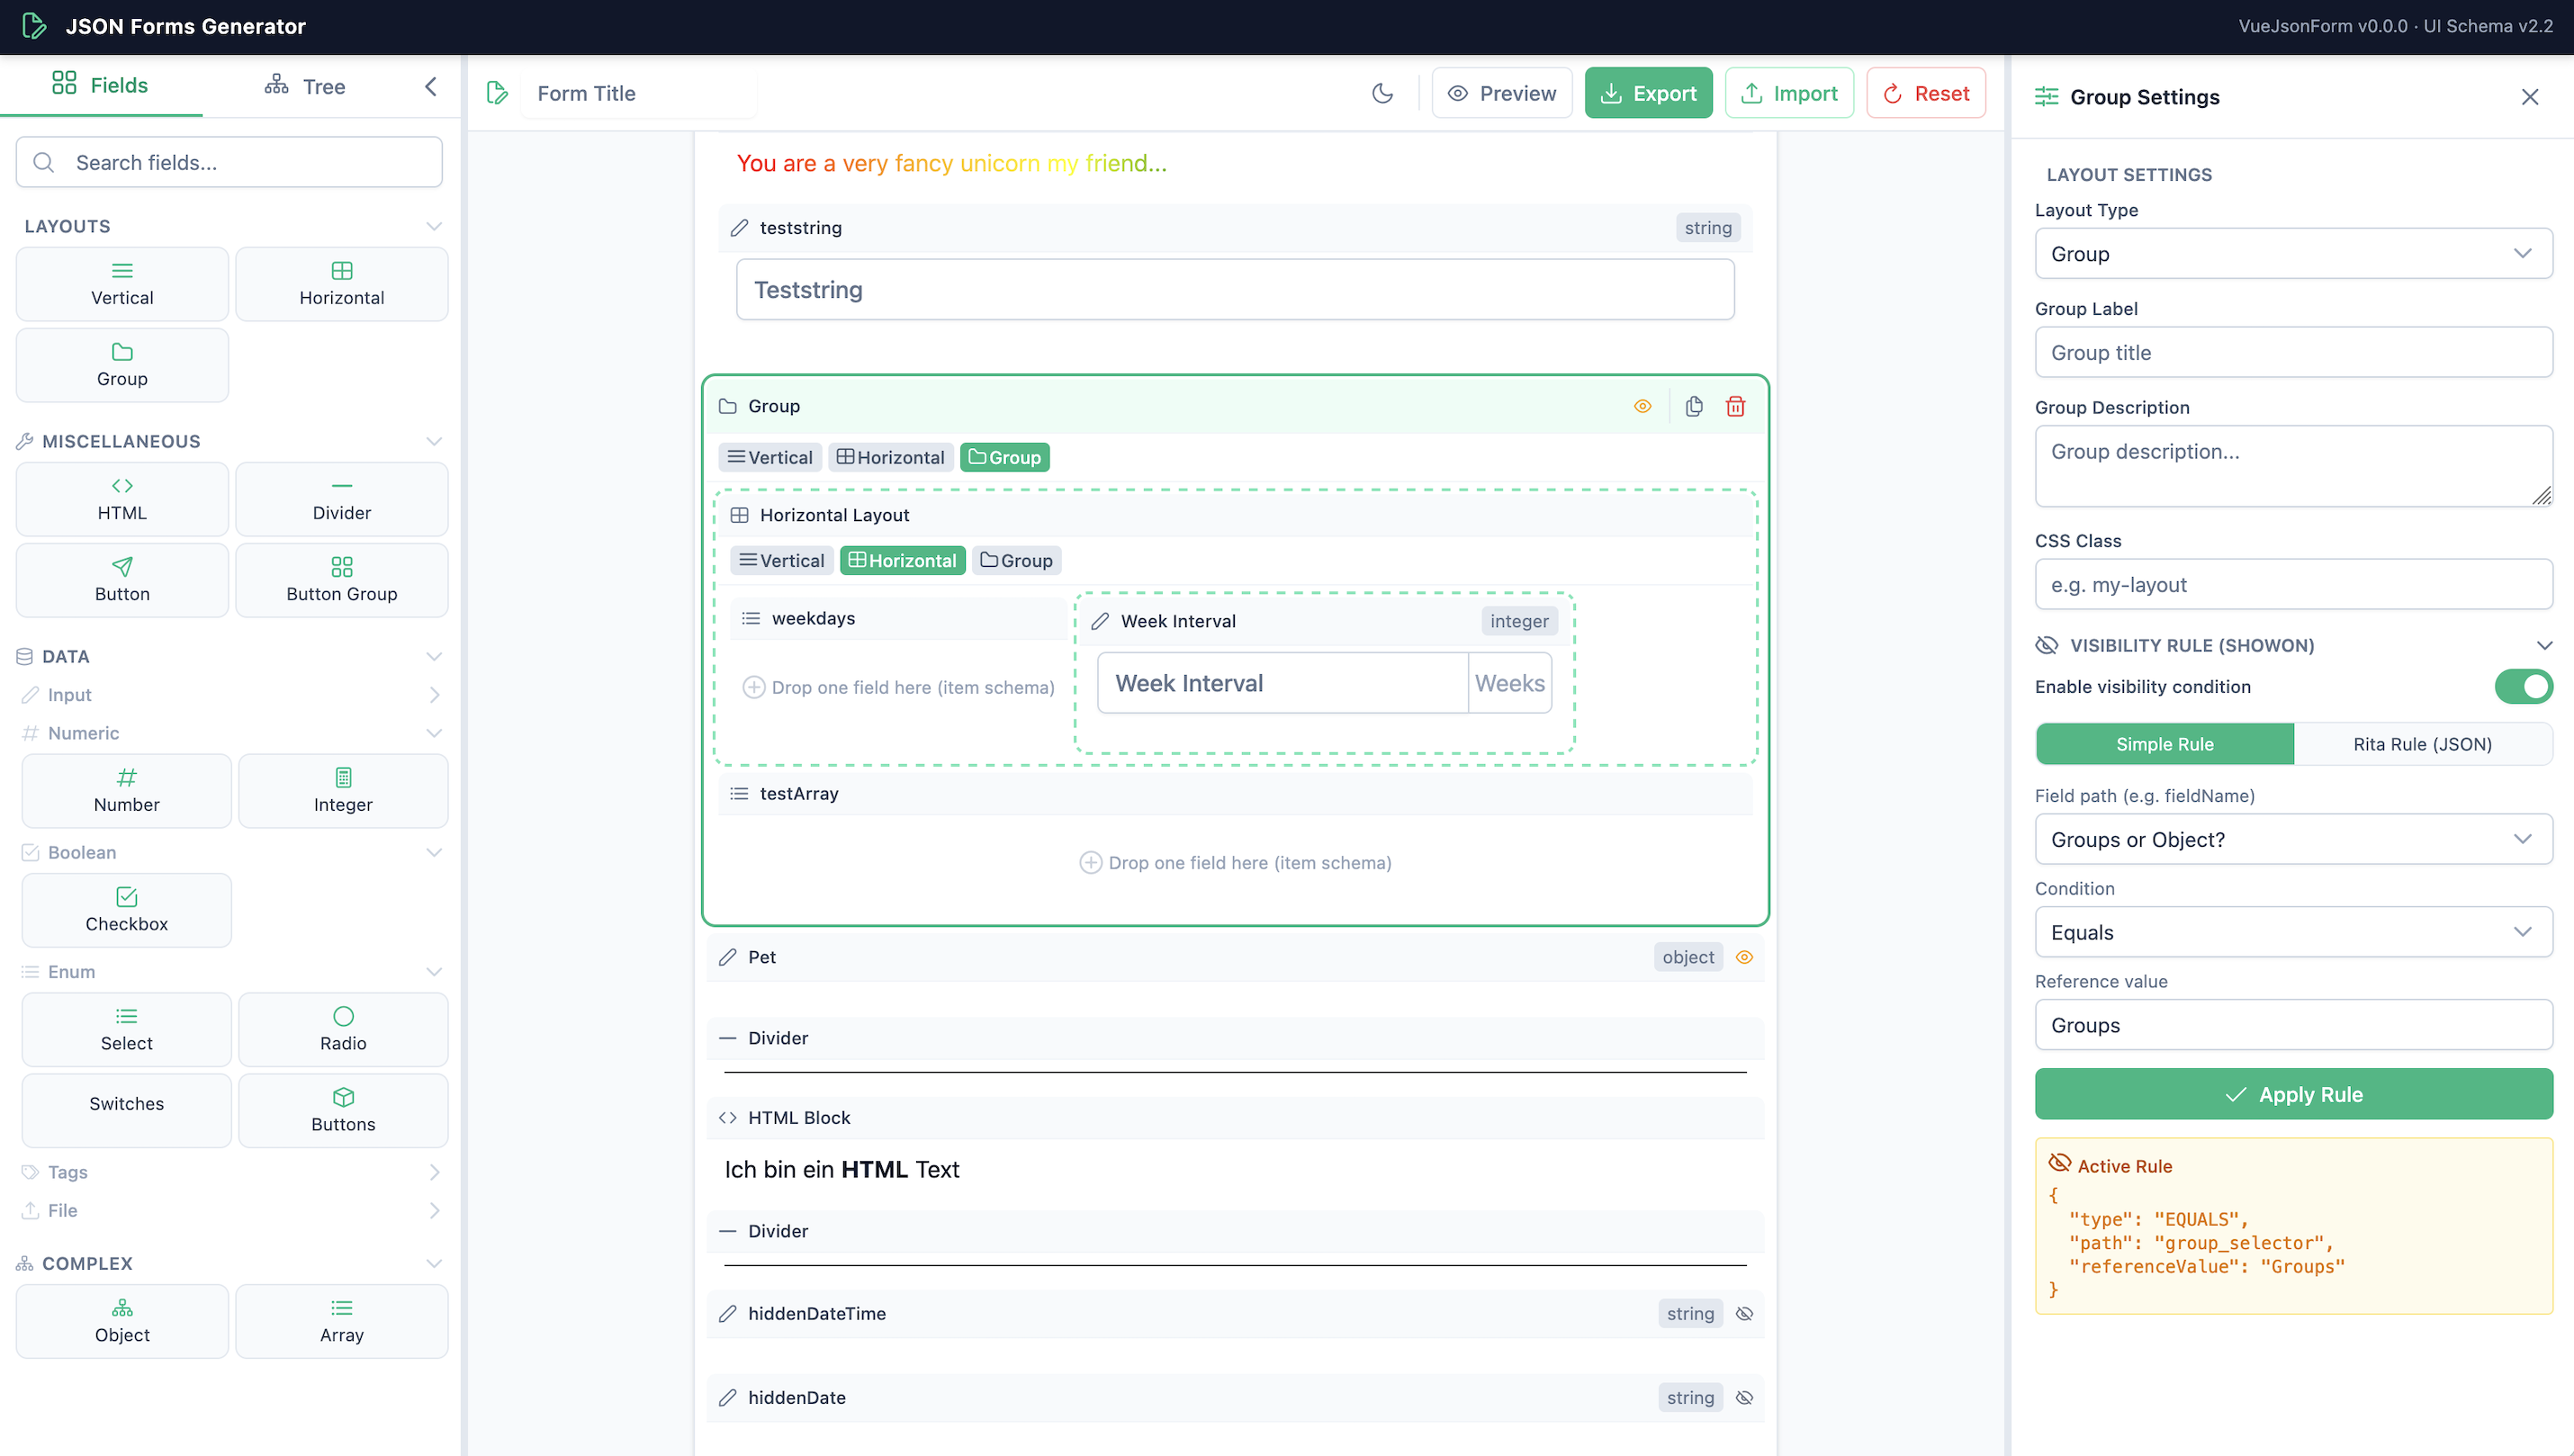2574x1456 pixels.
Task: Switch to the Fields tab
Action: click(x=100, y=85)
